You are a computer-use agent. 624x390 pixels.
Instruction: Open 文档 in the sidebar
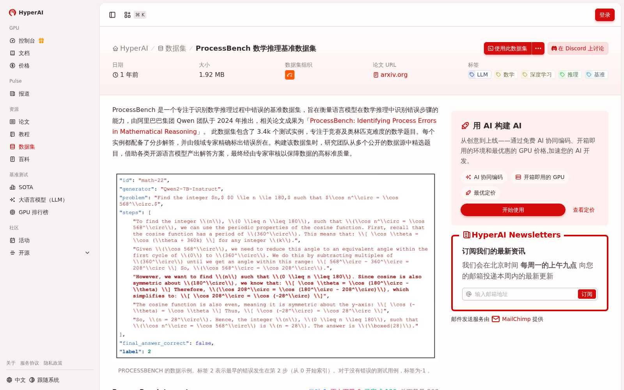[19, 53]
